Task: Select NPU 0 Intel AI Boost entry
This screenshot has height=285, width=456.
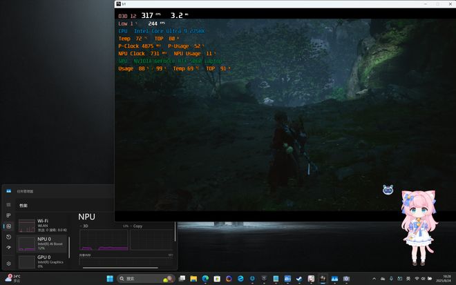Action: pyautogui.click(x=43, y=243)
